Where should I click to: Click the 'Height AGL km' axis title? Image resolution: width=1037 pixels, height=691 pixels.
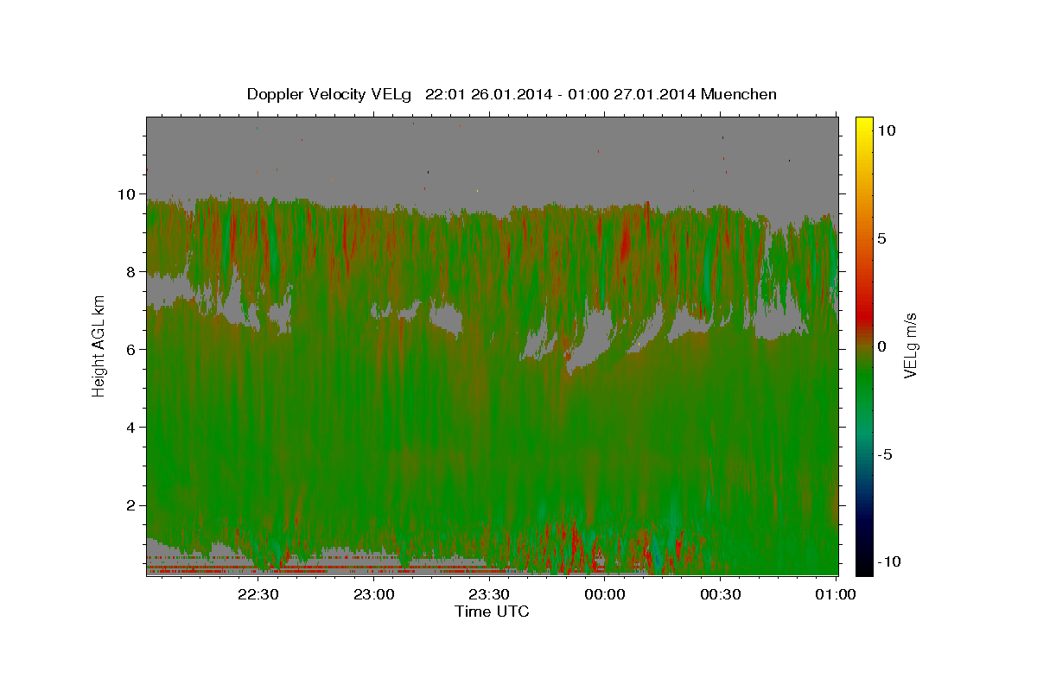click(99, 347)
